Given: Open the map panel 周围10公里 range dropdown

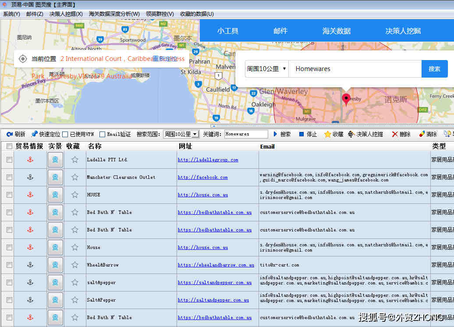Looking at the screenshot, I should (267, 69).
